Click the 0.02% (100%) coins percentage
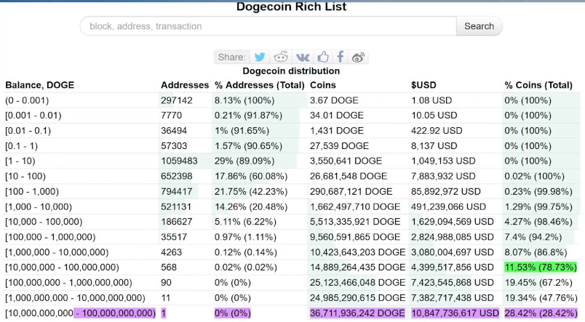The width and height of the screenshot is (585, 322). tap(534, 177)
